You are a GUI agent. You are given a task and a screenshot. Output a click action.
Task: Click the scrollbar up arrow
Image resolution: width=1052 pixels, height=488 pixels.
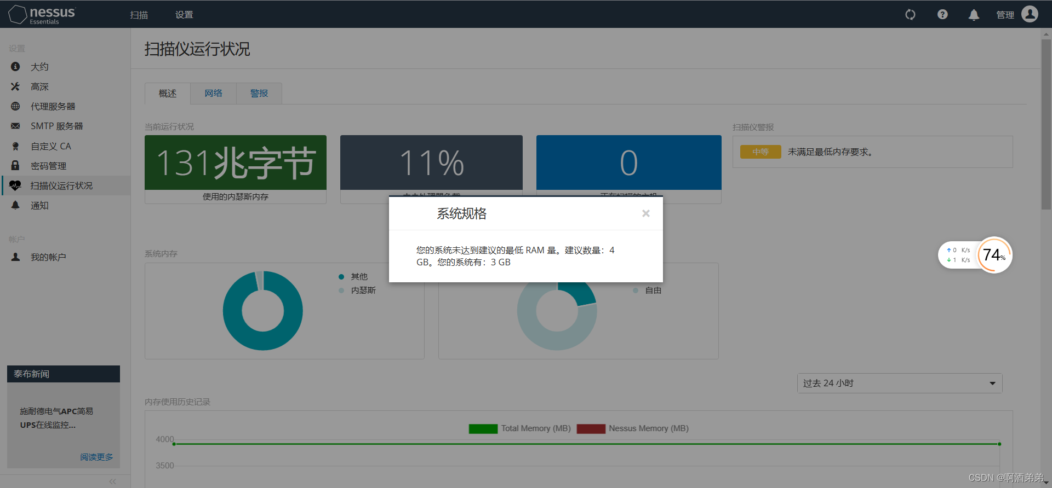point(1046,34)
